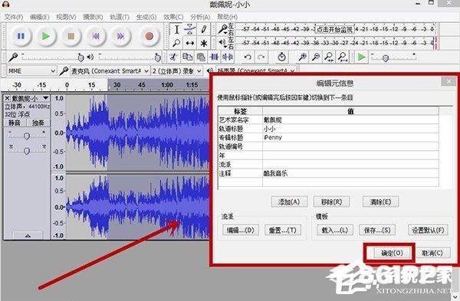Click the Skip to End button
460x301 pixels.
pyautogui.click(x=120, y=36)
